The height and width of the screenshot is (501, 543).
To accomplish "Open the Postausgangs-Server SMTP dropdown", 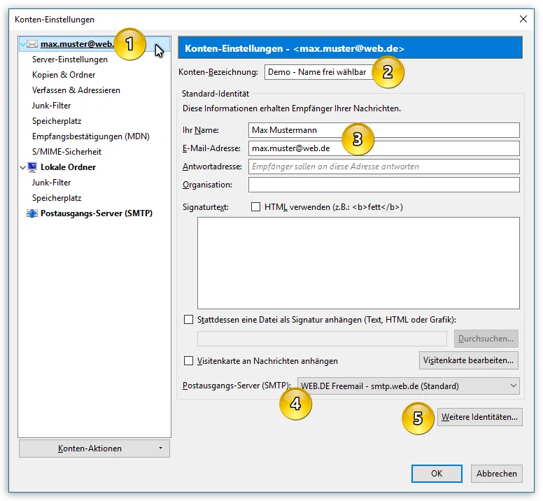I will 409,386.
